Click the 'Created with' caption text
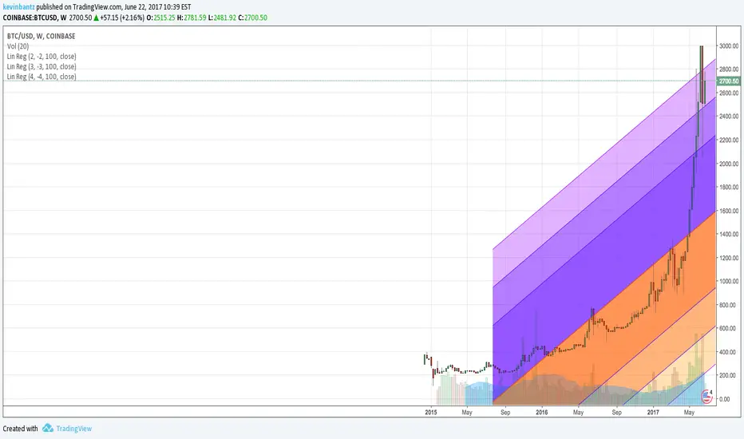Screen dimensions: 744x439 21,429
